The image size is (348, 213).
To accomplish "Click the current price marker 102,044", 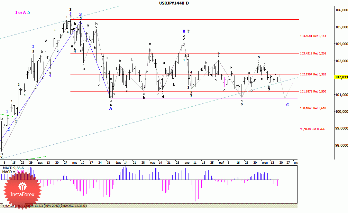I will [x=341, y=77].
